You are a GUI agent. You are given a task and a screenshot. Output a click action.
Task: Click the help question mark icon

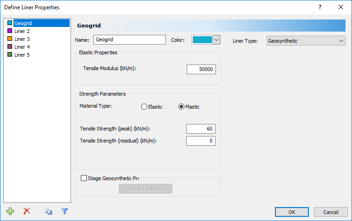click(x=319, y=7)
